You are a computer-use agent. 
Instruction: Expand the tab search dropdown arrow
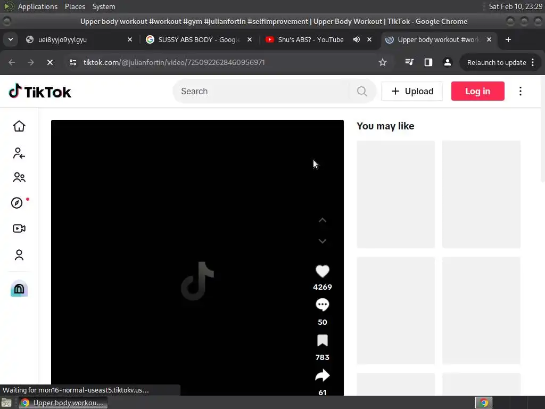[11, 39]
